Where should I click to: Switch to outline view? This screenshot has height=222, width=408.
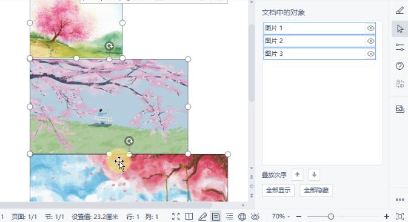click(229, 217)
